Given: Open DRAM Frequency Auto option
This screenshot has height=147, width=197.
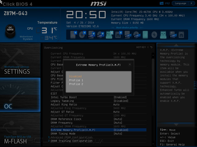Looking at the screenshot, I should 118,123.
